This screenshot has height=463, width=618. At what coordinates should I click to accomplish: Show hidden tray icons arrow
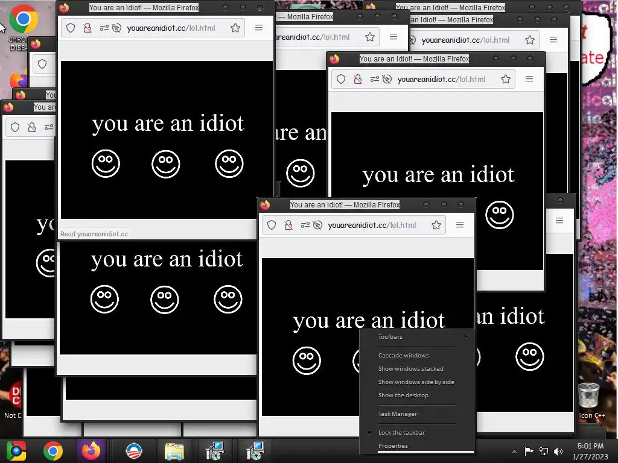click(x=514, y=452)
